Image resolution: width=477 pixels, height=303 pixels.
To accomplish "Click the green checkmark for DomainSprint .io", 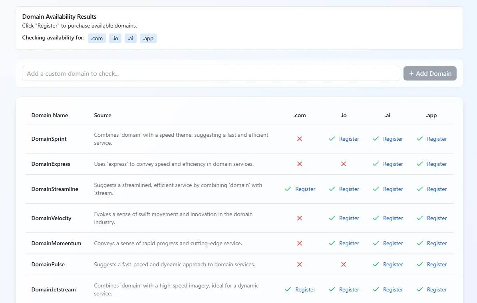I will [x=332, y=139].
